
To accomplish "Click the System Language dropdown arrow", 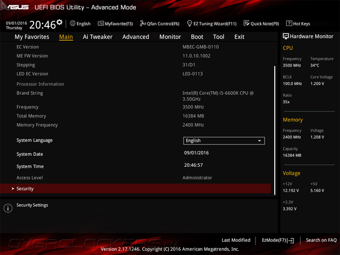I will point(259,141).
